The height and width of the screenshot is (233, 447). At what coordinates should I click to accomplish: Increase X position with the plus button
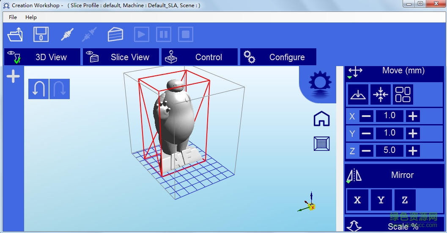(x=413, y=116)
